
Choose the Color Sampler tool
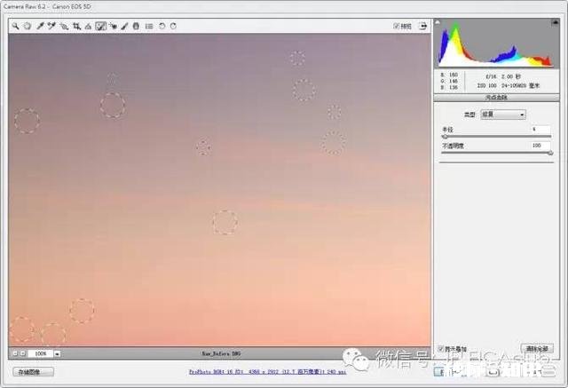pyautogui.click(x=51, y=26)
